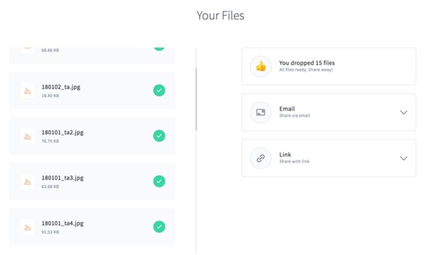Click the green checkmark for 180101_ta3.jpg
Image resolution: width=425 pixels, height=255 pixels.
159,181
